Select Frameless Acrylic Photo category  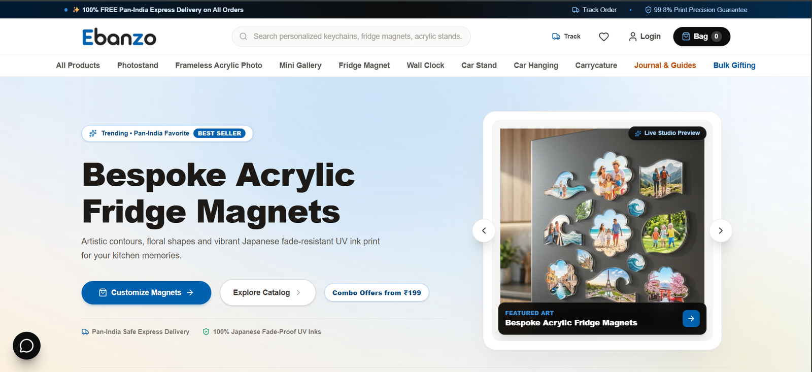coord(219,65)
